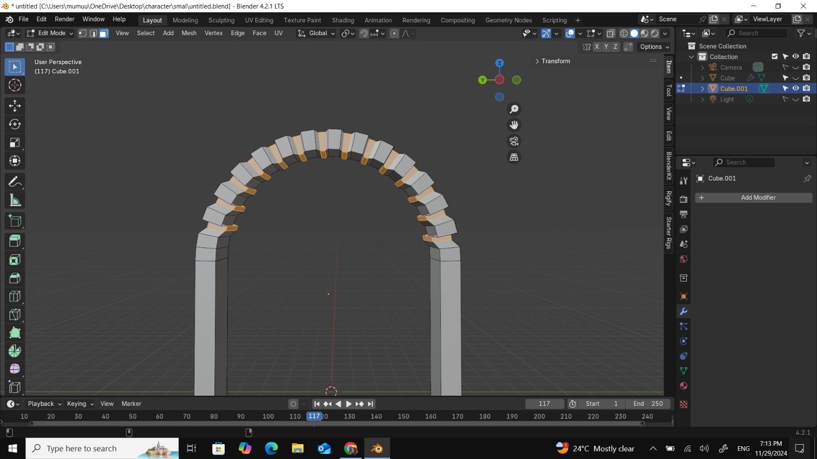Image resolution: width=817 pixels, height=459 pixels.
Task: Select the Poly Build tool
Action: pyautogui.click(x=15, y=333)
